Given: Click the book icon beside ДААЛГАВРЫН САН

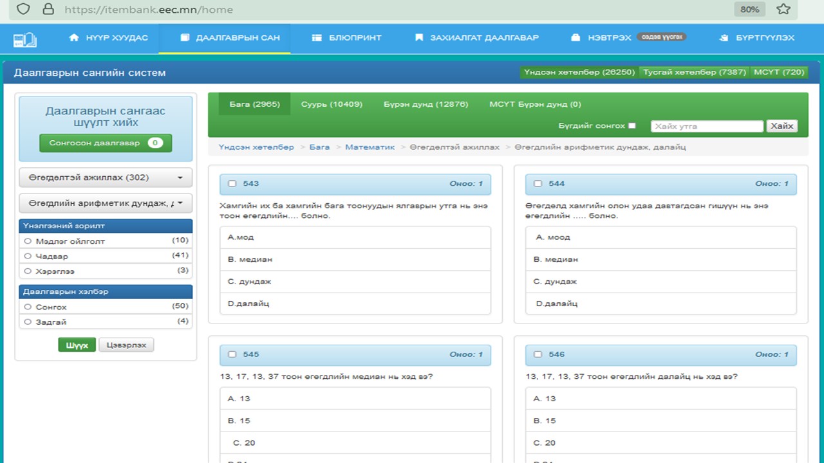Looking at the screenshot, I should [x=185, y=38].
